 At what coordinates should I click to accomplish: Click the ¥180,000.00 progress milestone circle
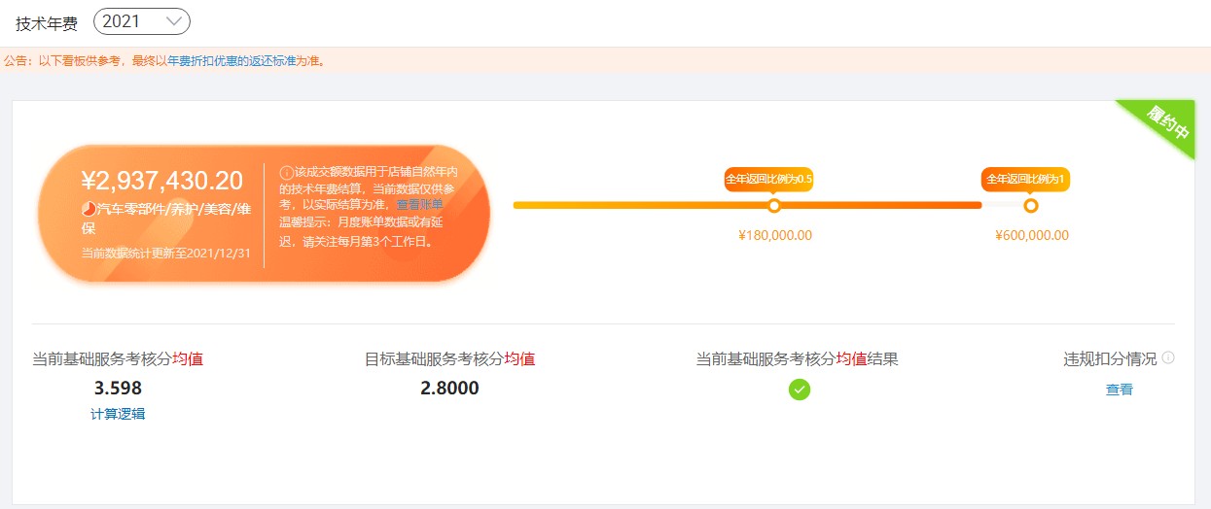coord(774,206)
